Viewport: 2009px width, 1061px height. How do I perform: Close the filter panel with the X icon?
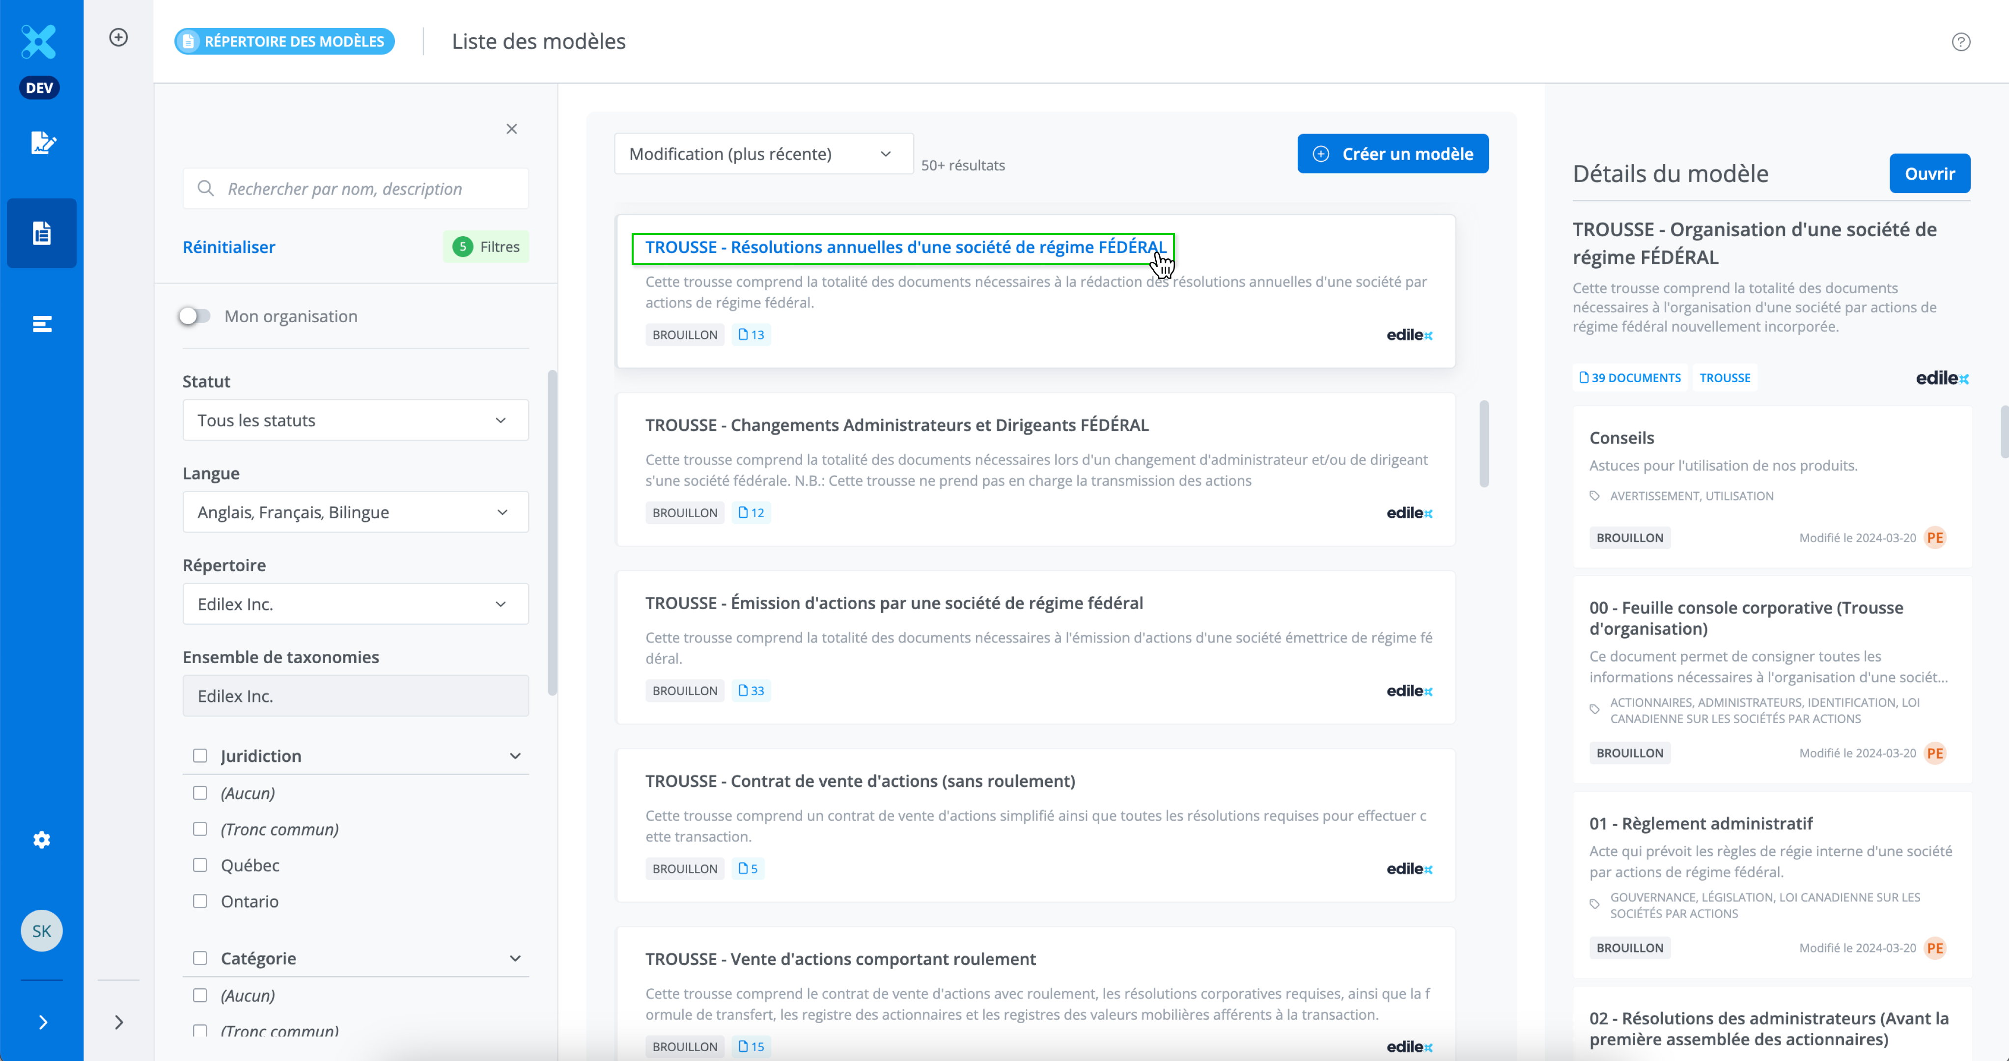[512, 129]
